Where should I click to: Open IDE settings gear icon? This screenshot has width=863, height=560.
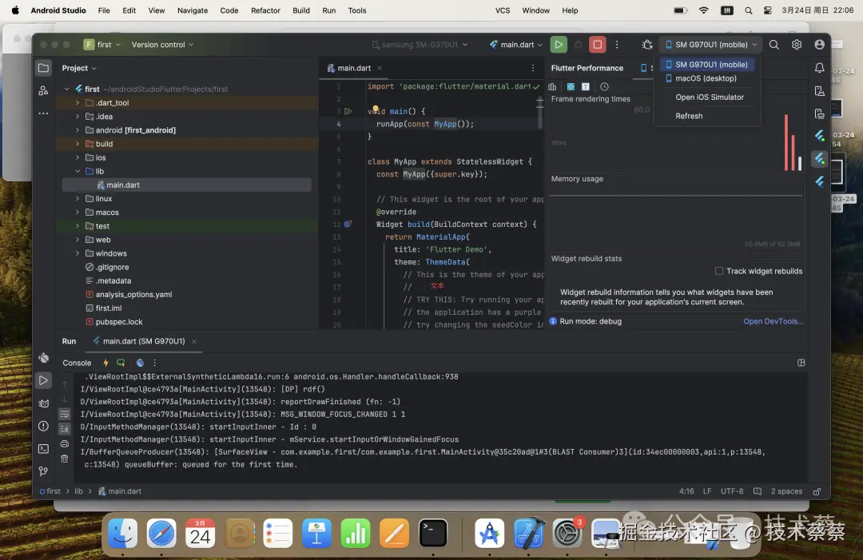797,45
